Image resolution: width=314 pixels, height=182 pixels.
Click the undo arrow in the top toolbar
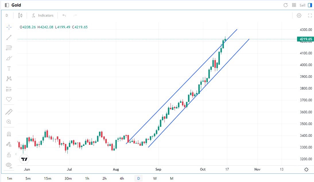(64, 15)
